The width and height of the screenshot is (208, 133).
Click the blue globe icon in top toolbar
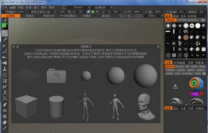88,12
